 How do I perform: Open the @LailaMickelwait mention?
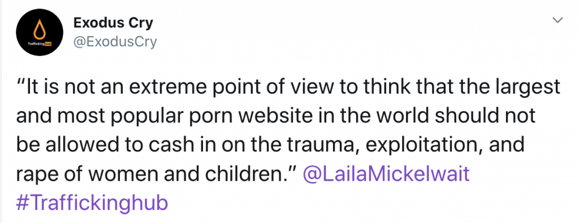coord(386,174)
